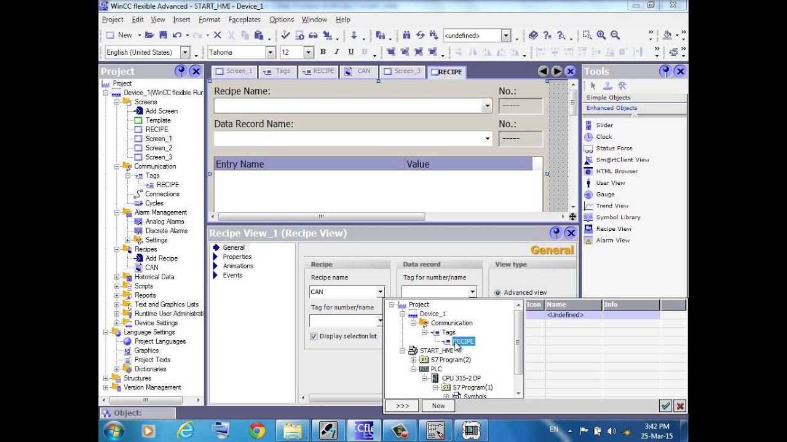The height and width of the screenshot is (442, 787).
Task: Click the >>> button in tag picker
Action: pyautogui.click(x=402, y=406)
